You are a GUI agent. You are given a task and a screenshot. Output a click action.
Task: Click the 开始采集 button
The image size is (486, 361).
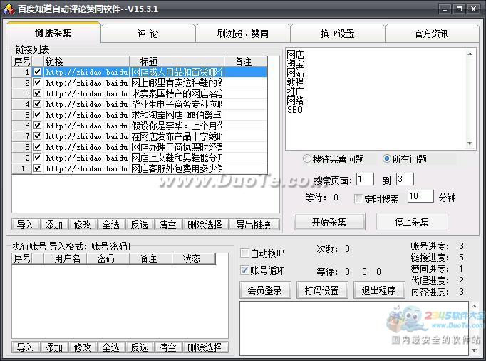pyautogui.click(x=329, y=222)
